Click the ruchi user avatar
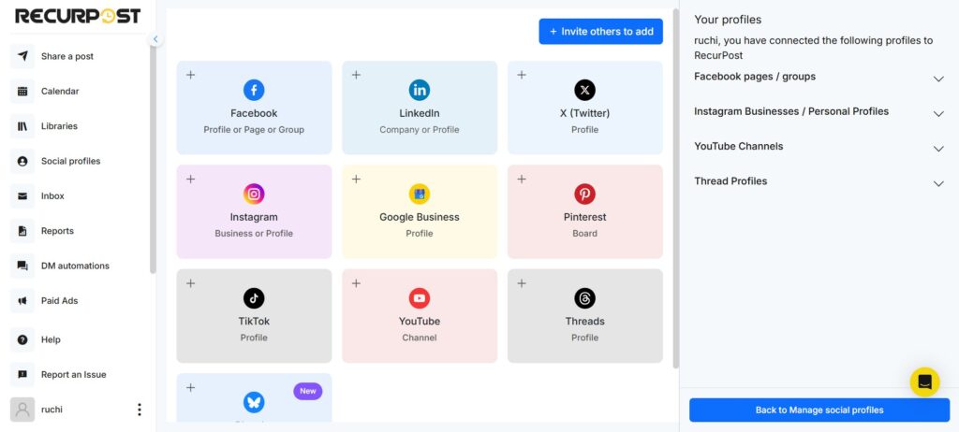The image size is (959, 432). [22, 410]
